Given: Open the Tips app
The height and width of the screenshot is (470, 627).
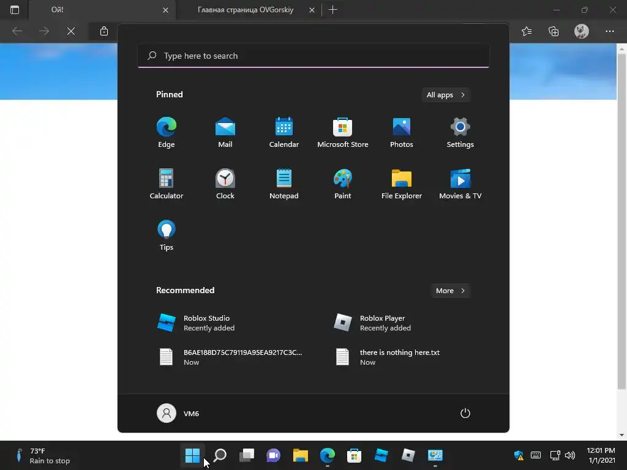Looking at the screenshot, I should pos(167,236).
